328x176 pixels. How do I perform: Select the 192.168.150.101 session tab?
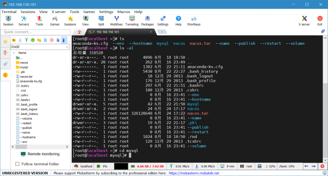click(x=120, y=32)
